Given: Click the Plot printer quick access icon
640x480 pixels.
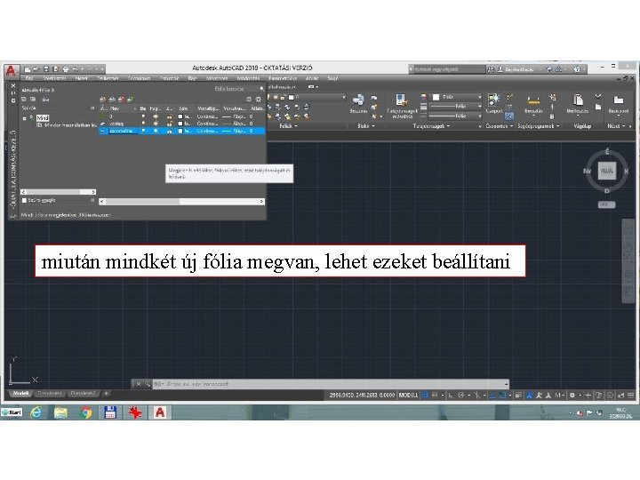Looking at the screenshot, I should click(x=65, y=69).
